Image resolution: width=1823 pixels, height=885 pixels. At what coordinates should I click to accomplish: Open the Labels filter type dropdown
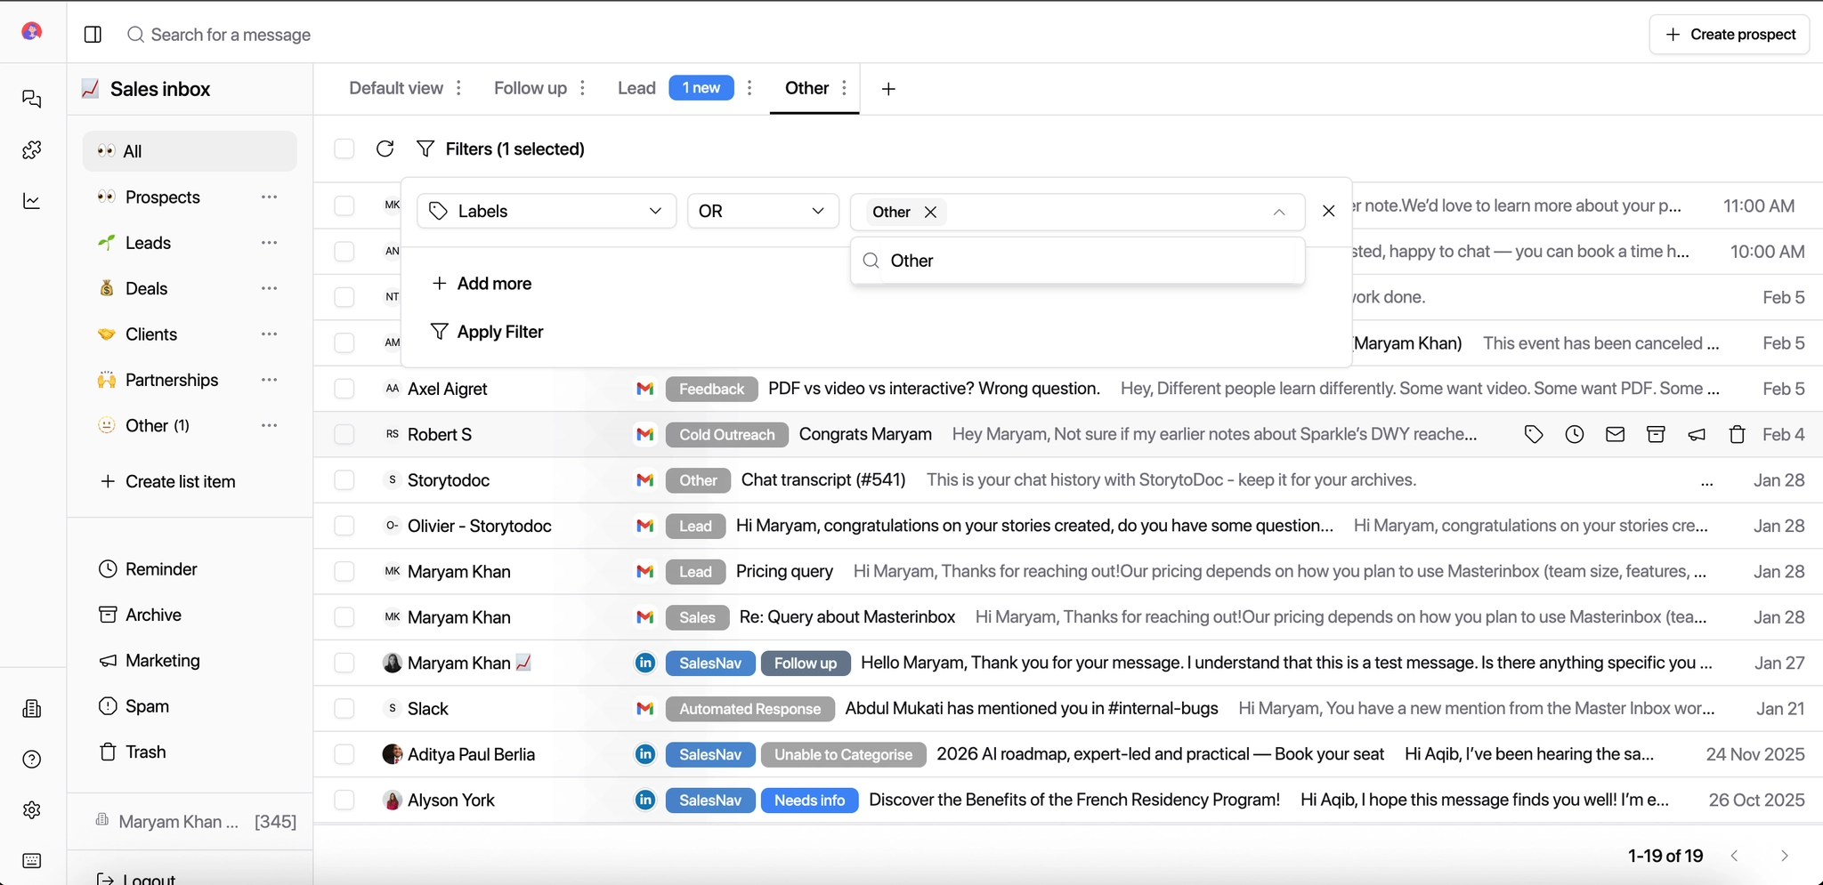547,211
